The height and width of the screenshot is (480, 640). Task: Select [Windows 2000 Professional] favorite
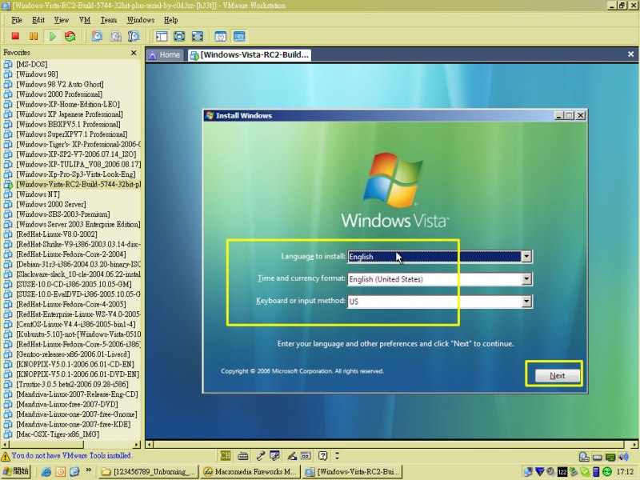pos(59,94)
